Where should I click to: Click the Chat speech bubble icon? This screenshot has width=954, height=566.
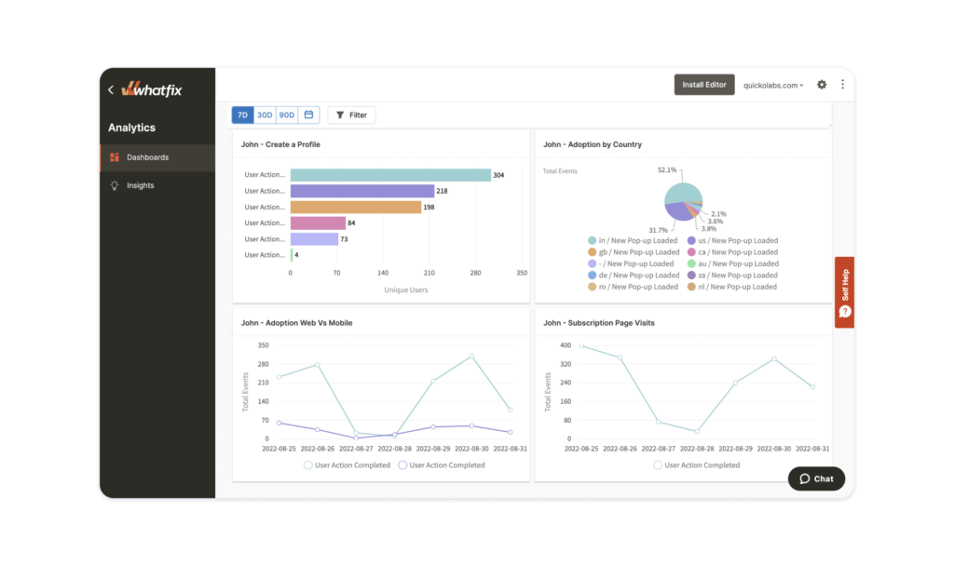coord(804,479)
